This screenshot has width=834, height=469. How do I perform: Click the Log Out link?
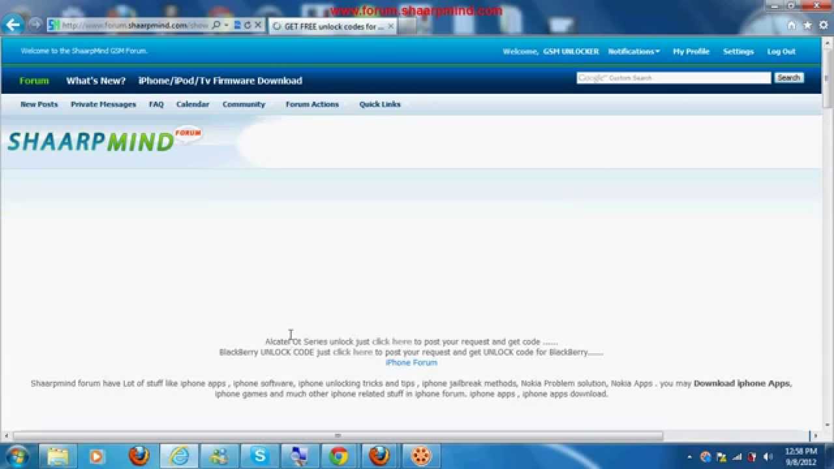781,51
